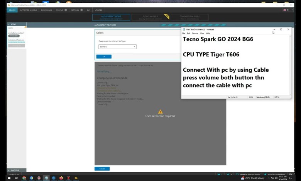The image size is (301, 181).
Task: Confirm SoC selection with Ok button
Action: (104, 57)
